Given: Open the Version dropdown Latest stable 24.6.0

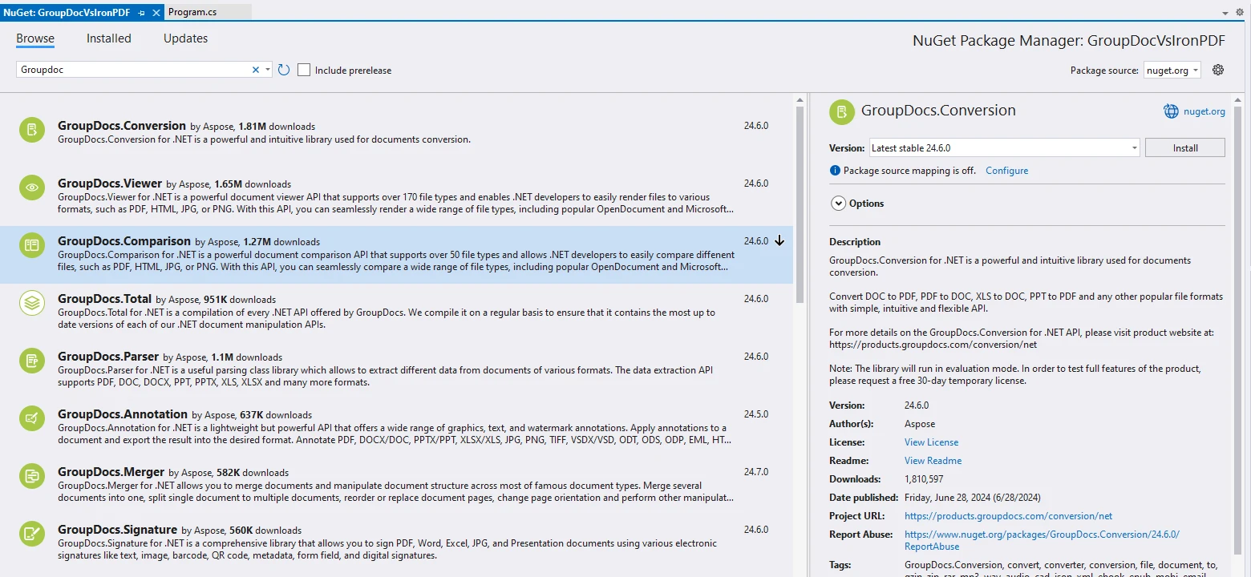Looking at the screenshot, I should pos(1004,147).
